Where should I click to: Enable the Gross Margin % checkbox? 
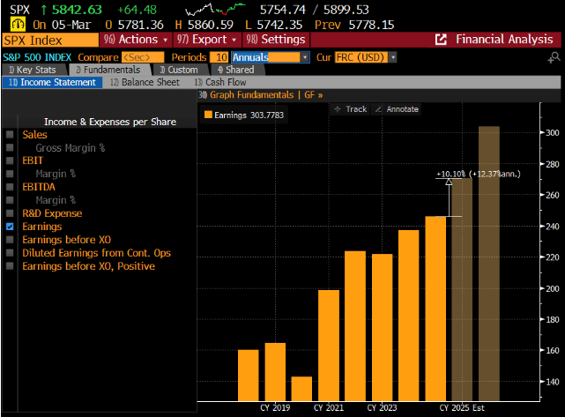[10, 147]
